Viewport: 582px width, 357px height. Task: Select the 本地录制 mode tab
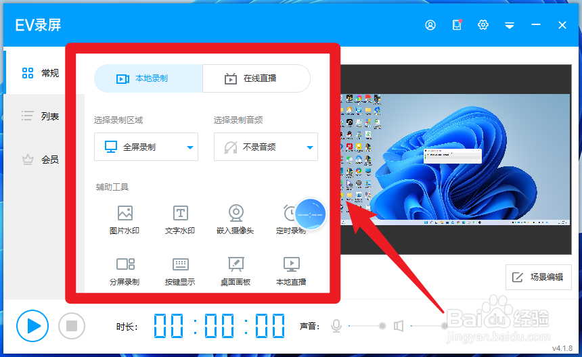tap(148, 78)
